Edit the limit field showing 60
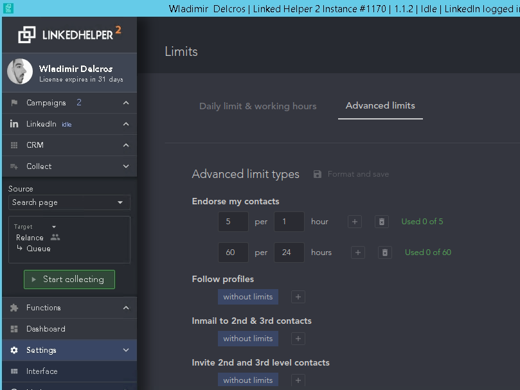 tap(233, 253)
